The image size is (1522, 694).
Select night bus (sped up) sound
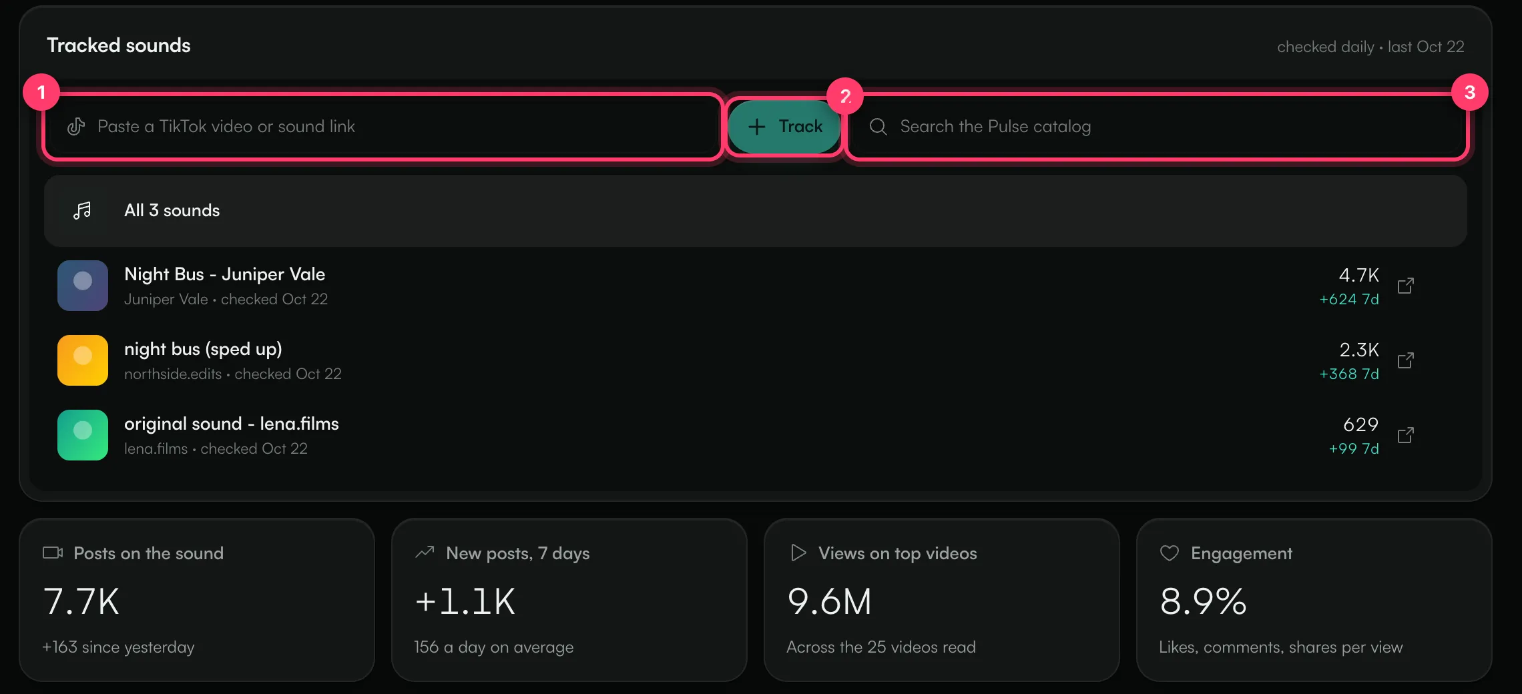[755, 360]
